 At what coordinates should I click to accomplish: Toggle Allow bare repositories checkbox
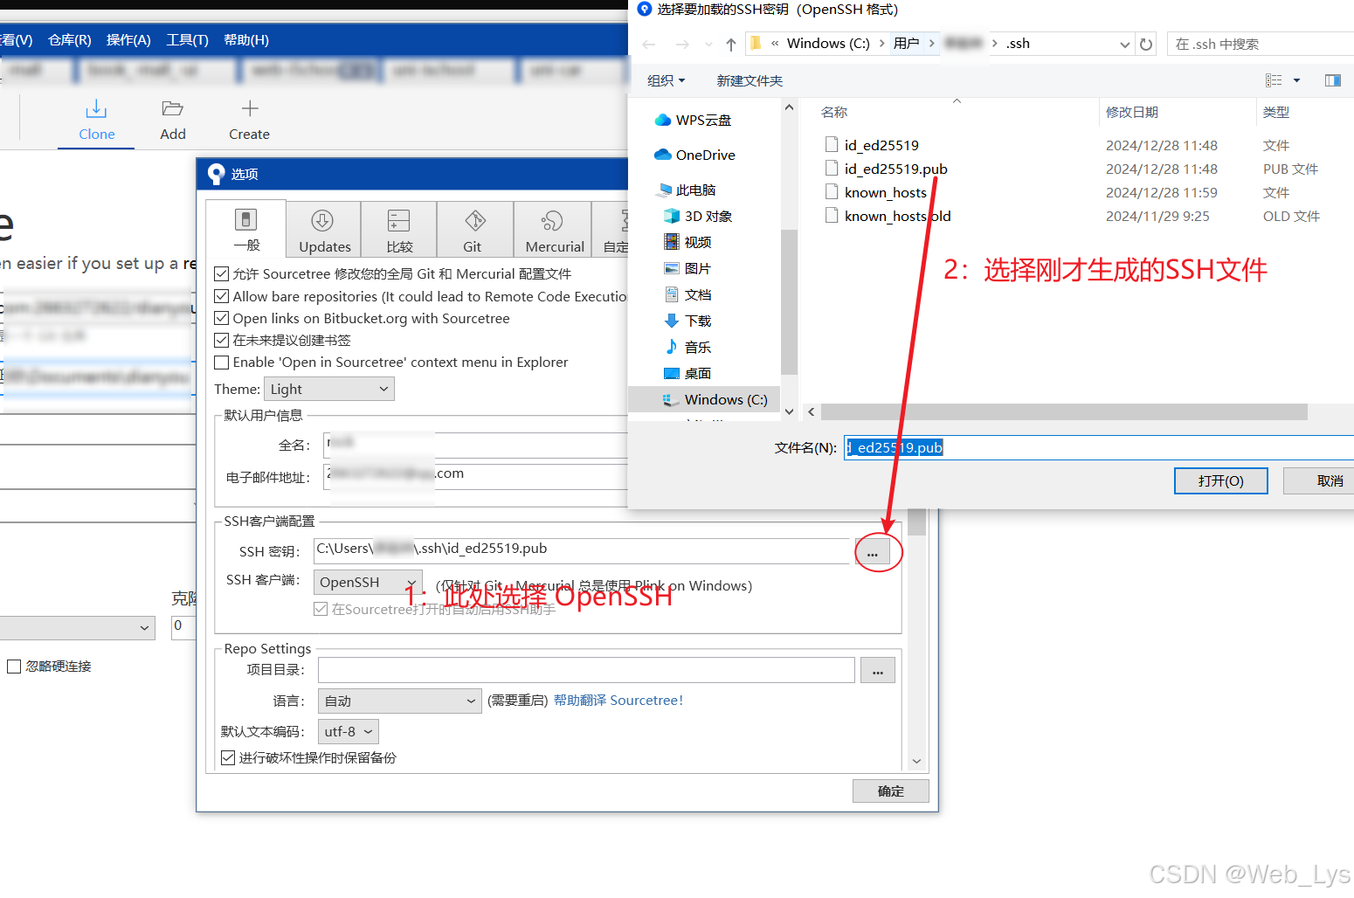(x=222, y=296)
